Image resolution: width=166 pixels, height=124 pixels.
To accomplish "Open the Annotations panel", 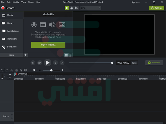I will click(12, 31).
